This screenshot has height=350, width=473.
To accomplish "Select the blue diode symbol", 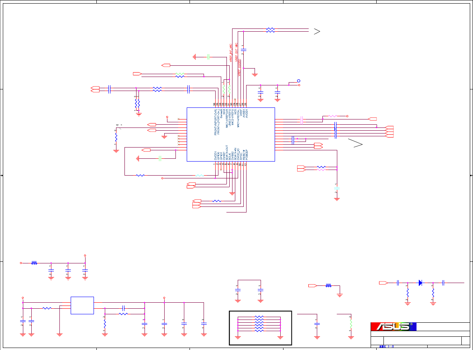I will tap(420, 283).
